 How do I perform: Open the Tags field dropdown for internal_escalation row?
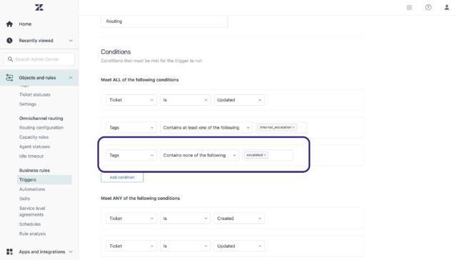click(x=131, y=128)
